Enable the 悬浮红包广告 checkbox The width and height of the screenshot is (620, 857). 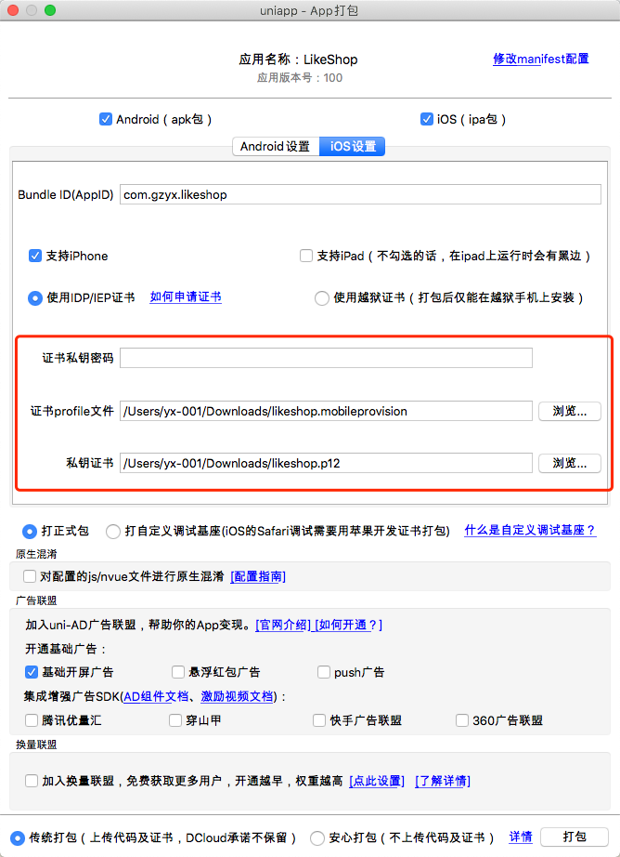pos(178,672)
